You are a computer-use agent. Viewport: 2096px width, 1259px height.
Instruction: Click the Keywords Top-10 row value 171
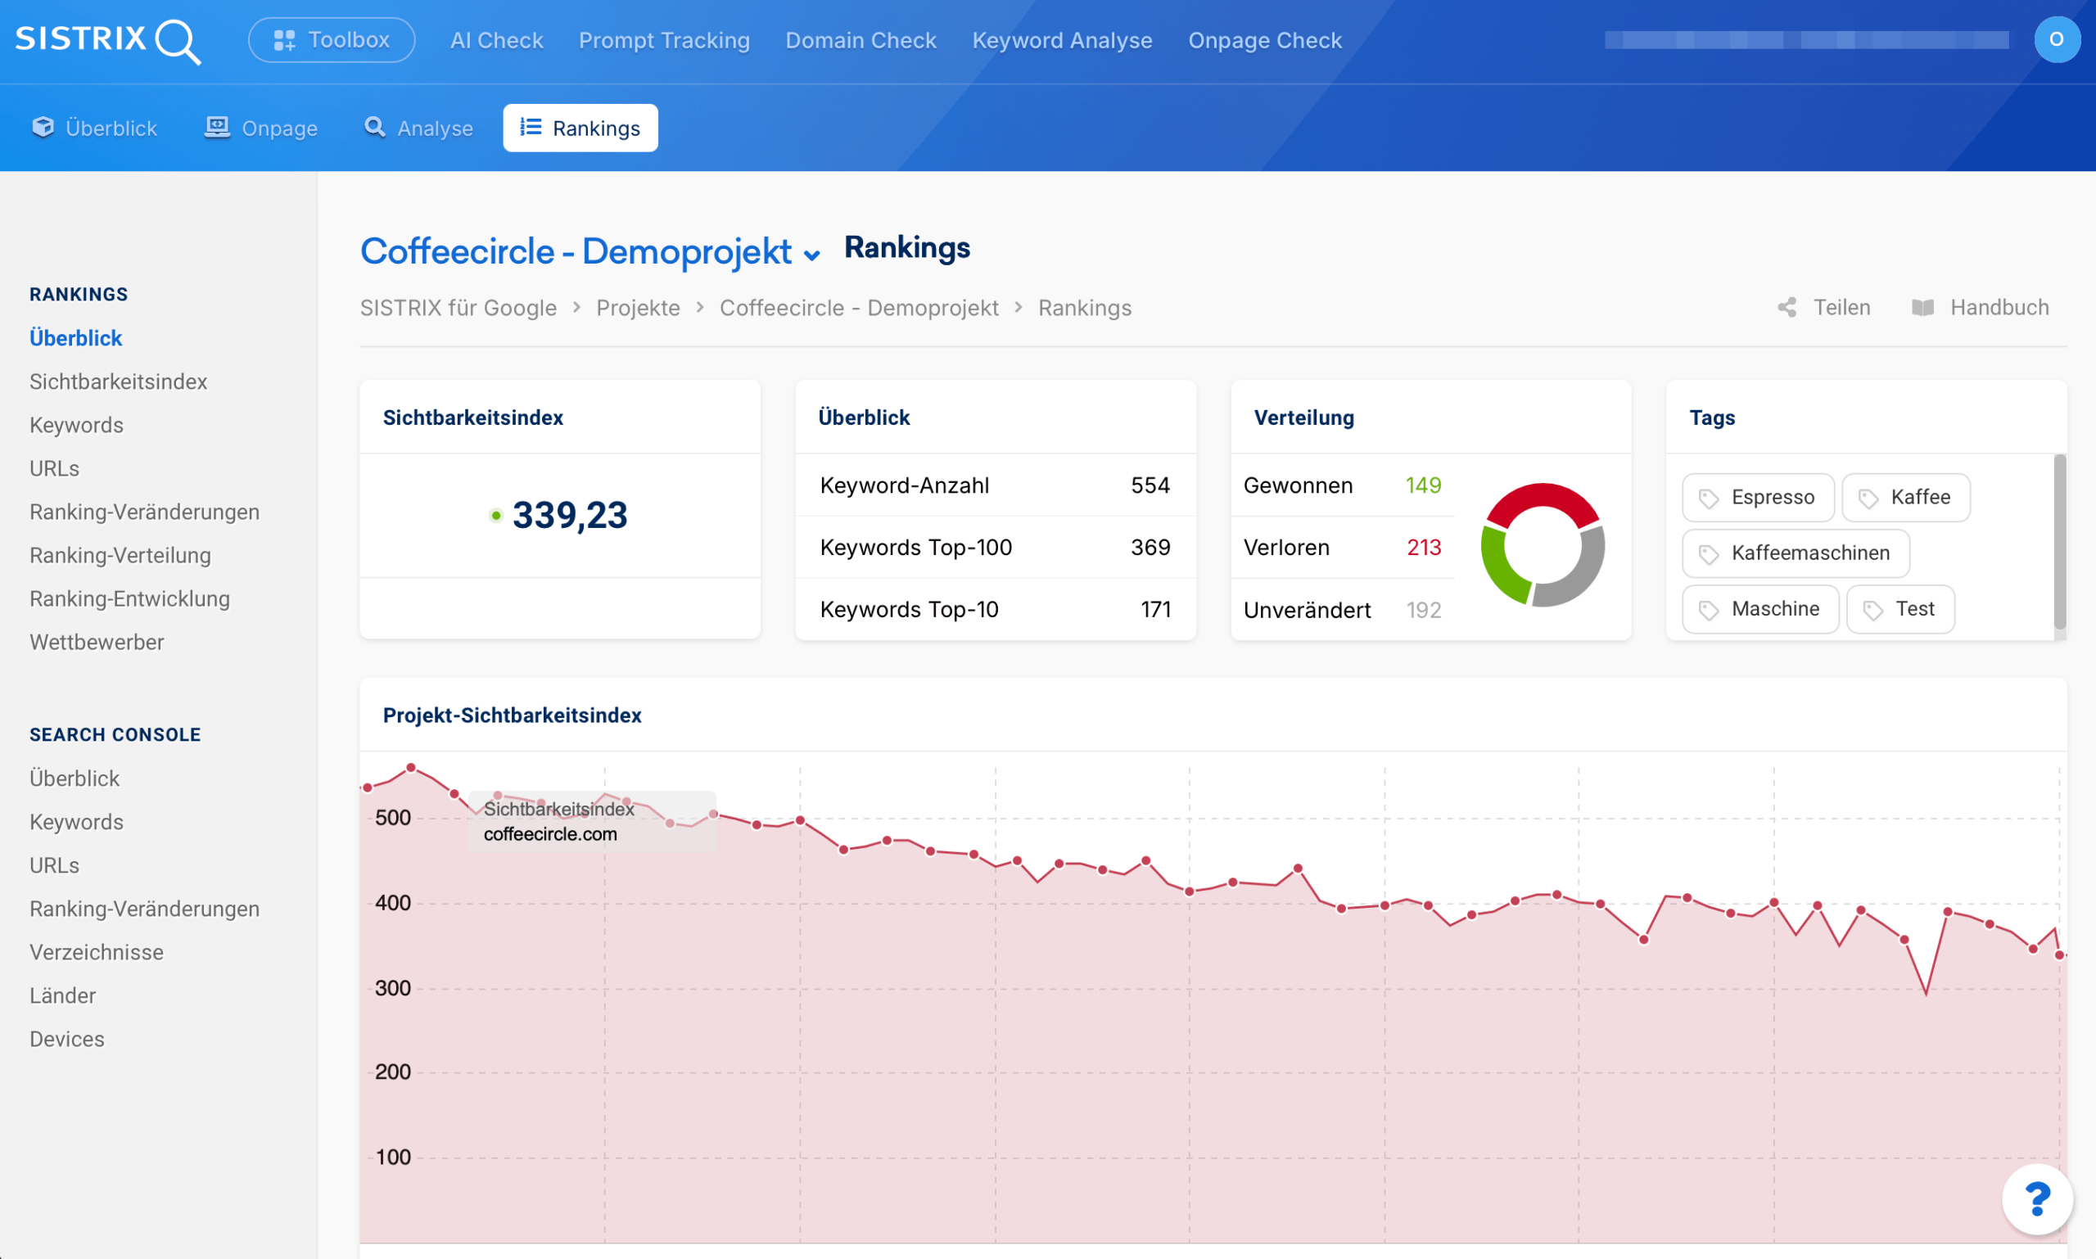(x=1156, y=609)
